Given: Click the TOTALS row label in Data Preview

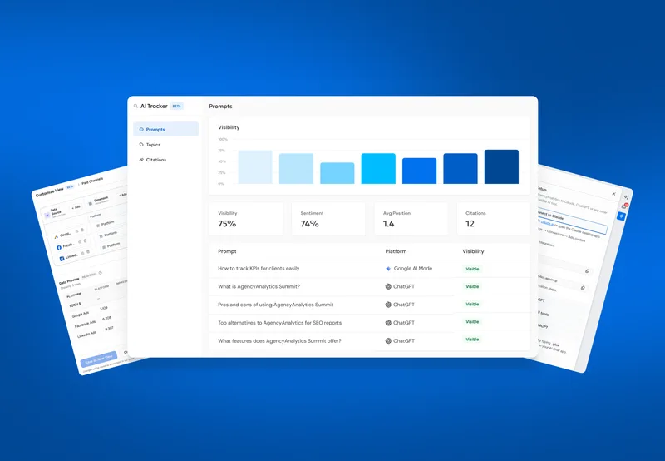Looking at the screenshot, I should (75, 305).
